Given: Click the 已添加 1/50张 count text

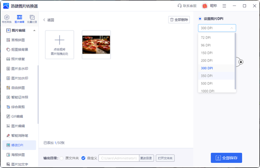Looking at the screenshot, I should [54, 143].
